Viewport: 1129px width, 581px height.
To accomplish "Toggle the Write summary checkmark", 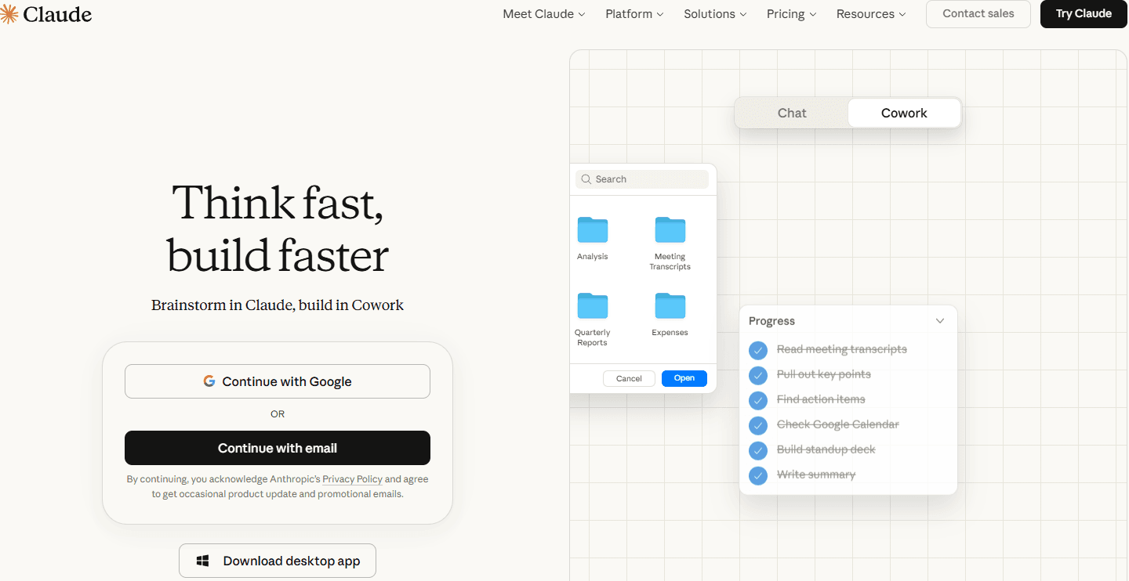I will 757,475.
